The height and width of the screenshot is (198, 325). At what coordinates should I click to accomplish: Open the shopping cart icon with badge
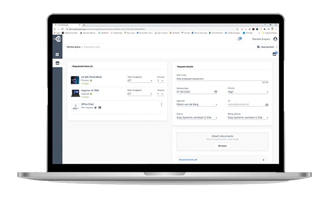(x=275, y=54)
